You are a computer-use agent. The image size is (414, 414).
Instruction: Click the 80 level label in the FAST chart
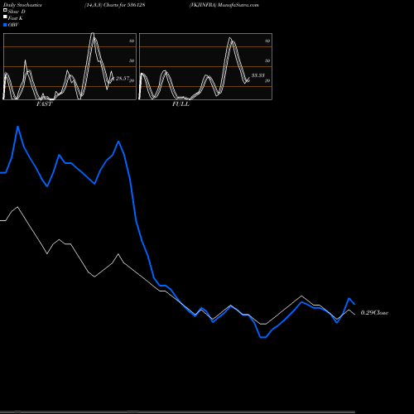click(132, 41)
